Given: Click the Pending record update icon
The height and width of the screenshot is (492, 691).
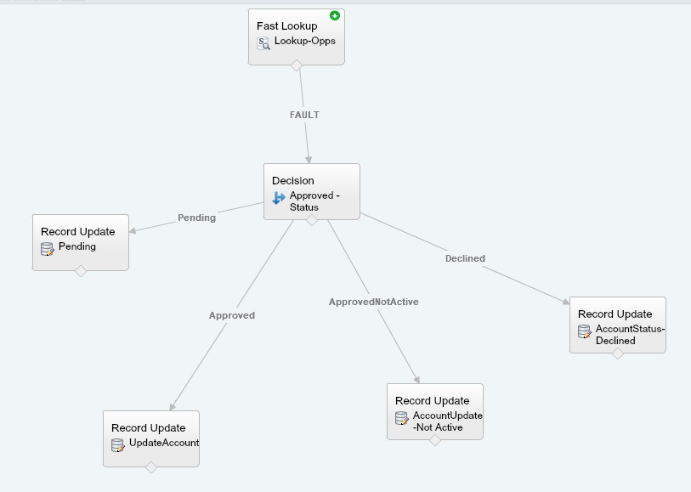Looking at the screenshot, I should click(x=48, y=248).
